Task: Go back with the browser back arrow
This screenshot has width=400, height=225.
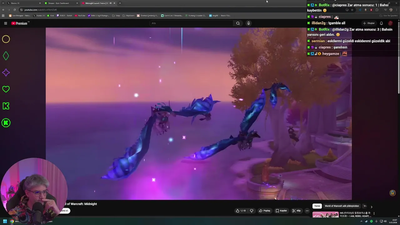Action: (3, 10)
